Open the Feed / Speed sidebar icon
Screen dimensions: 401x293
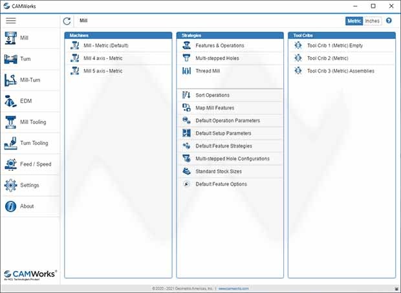tap(11, 164)
